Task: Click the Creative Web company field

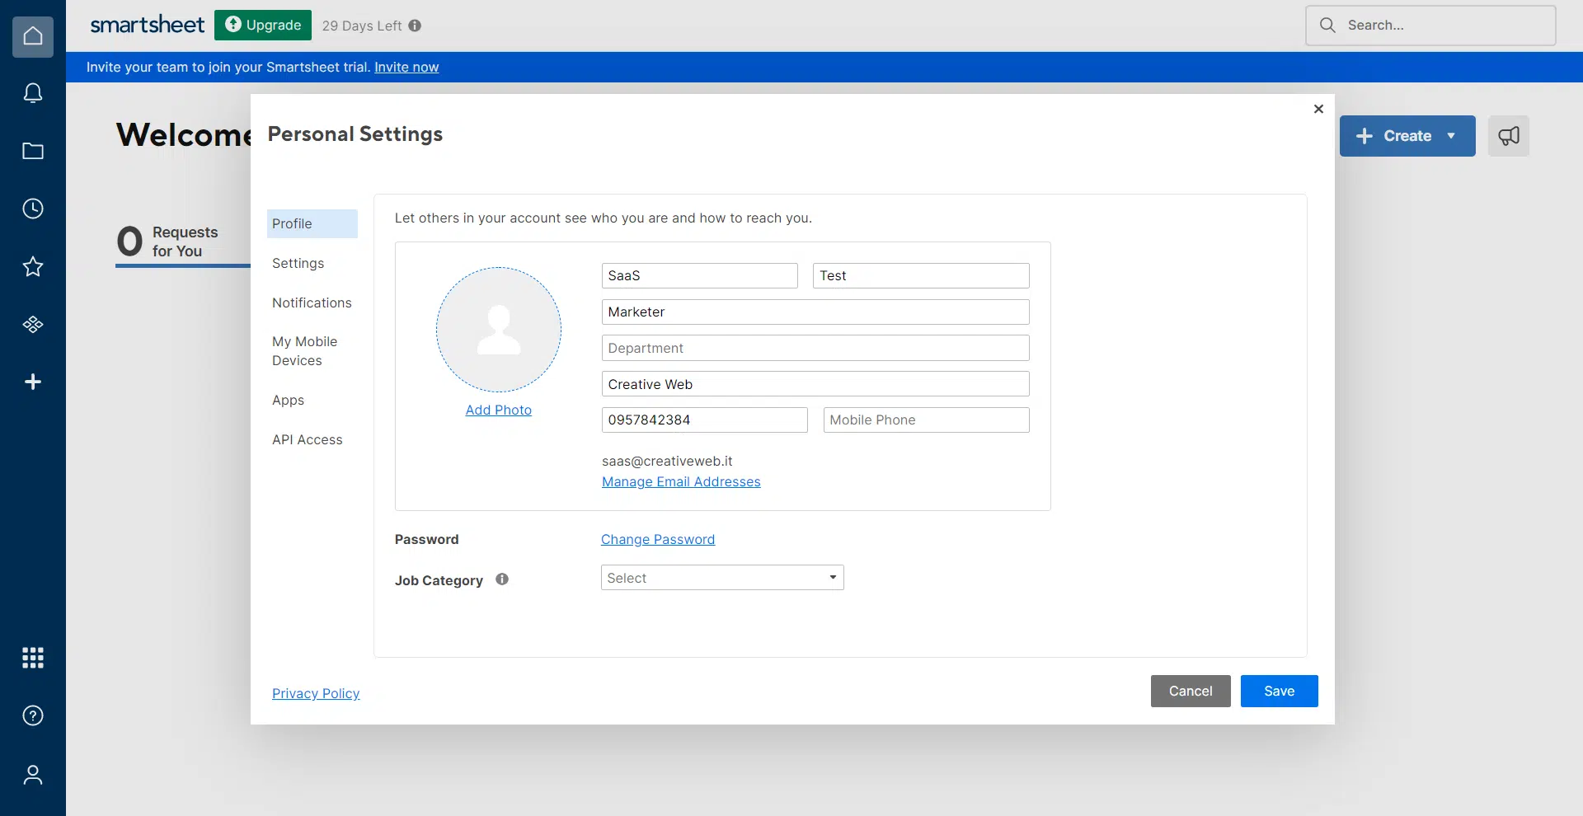Action: pos(815,384)
